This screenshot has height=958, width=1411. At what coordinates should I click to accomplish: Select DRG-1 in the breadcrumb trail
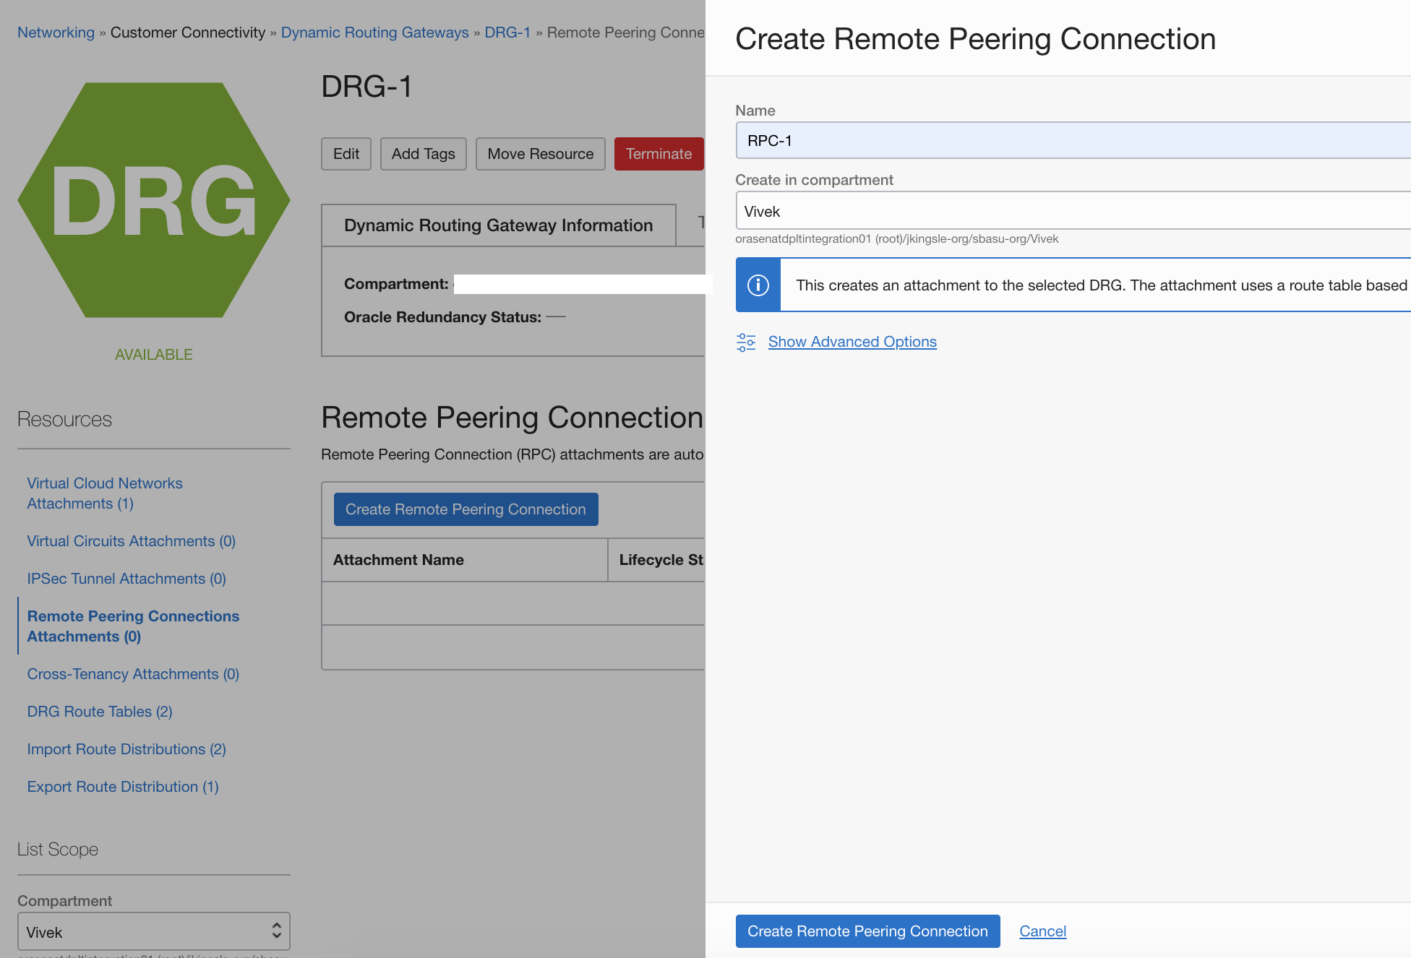coord(507,32)
